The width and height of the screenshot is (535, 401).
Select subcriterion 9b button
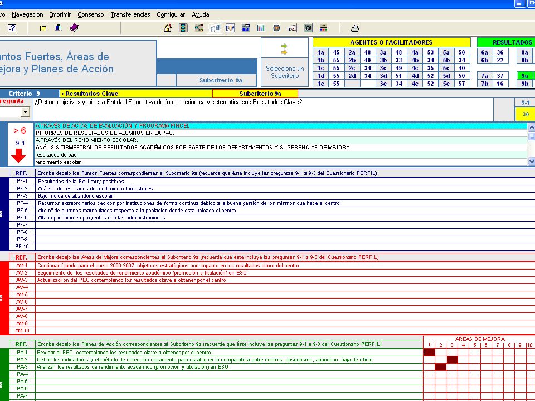pos(525,84)
